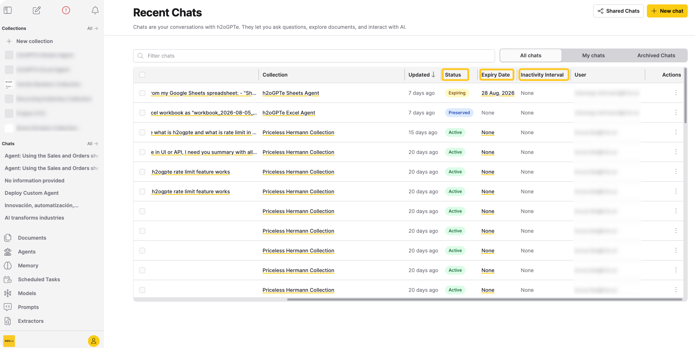Open Scheduled Tasks calendar icon
The width and height of the screenshot is (695, 348).
[x=8, y=279]
